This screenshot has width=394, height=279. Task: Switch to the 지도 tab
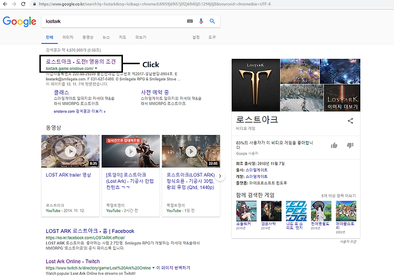point(122,37)
